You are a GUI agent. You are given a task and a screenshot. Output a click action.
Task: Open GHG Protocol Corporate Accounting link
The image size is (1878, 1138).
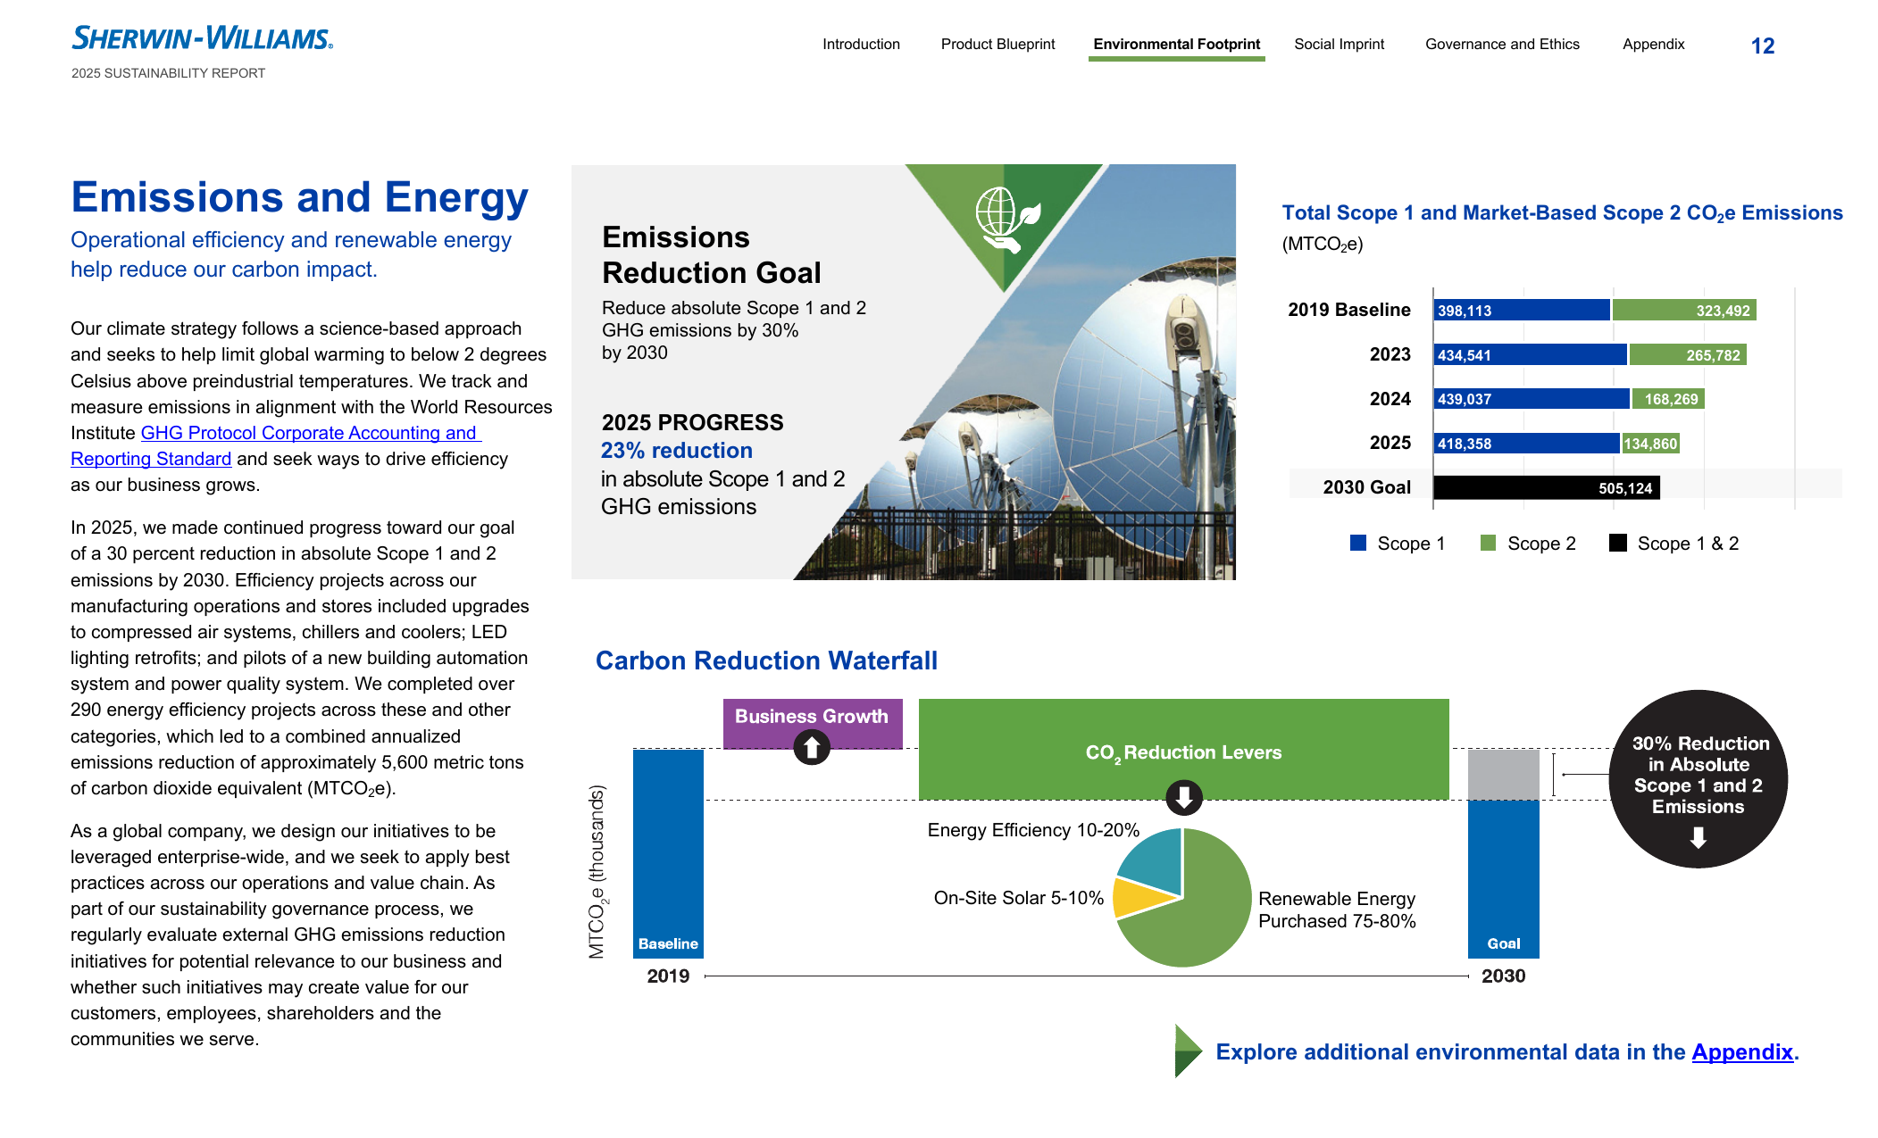311,433
